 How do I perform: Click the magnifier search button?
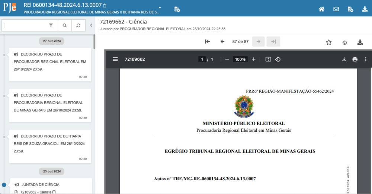pyautogui.click(x=64, y=25)
